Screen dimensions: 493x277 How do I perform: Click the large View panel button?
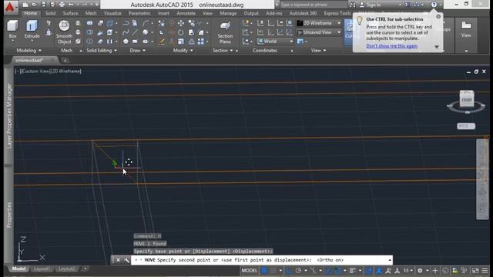(466, 29)
